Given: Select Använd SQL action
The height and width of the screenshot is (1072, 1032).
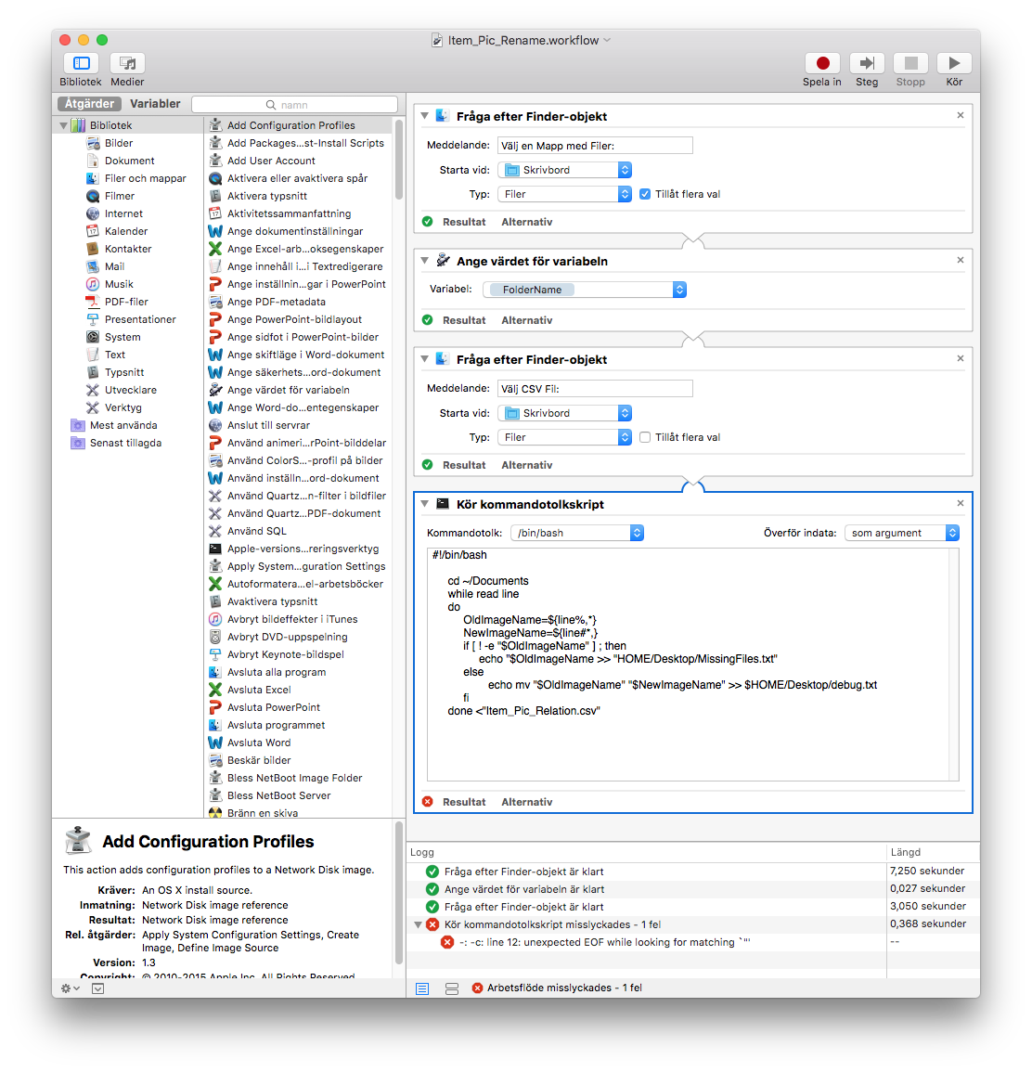Looking at the screenshot, I should point(256,531).
